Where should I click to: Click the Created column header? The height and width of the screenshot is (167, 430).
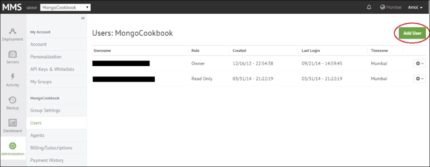point(240,51)
